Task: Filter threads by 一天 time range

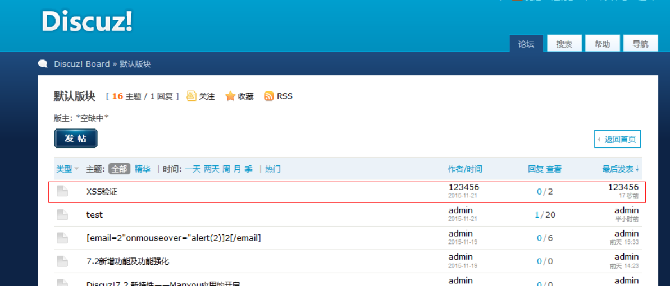Action: click(193, 169)
